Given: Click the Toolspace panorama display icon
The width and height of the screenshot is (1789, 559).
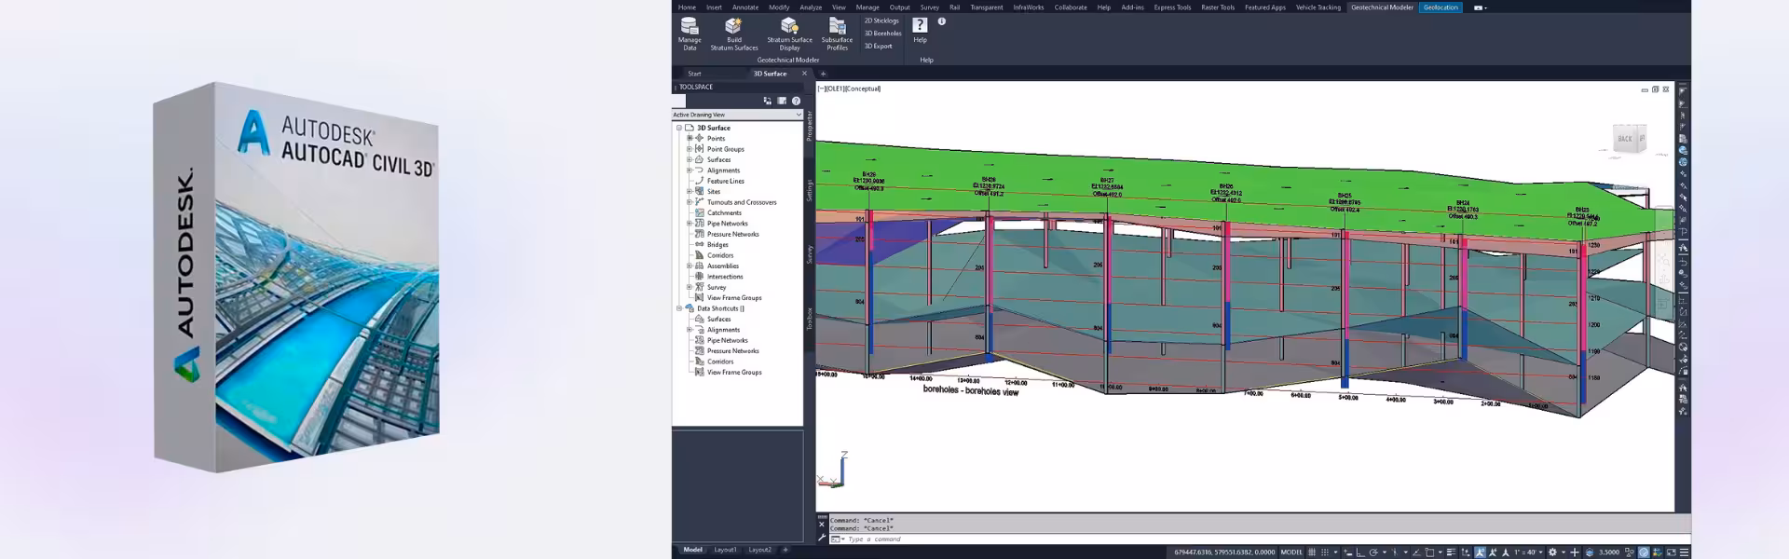Looking at the screenshot, I should pyautogui.click(x=782, y=101).
